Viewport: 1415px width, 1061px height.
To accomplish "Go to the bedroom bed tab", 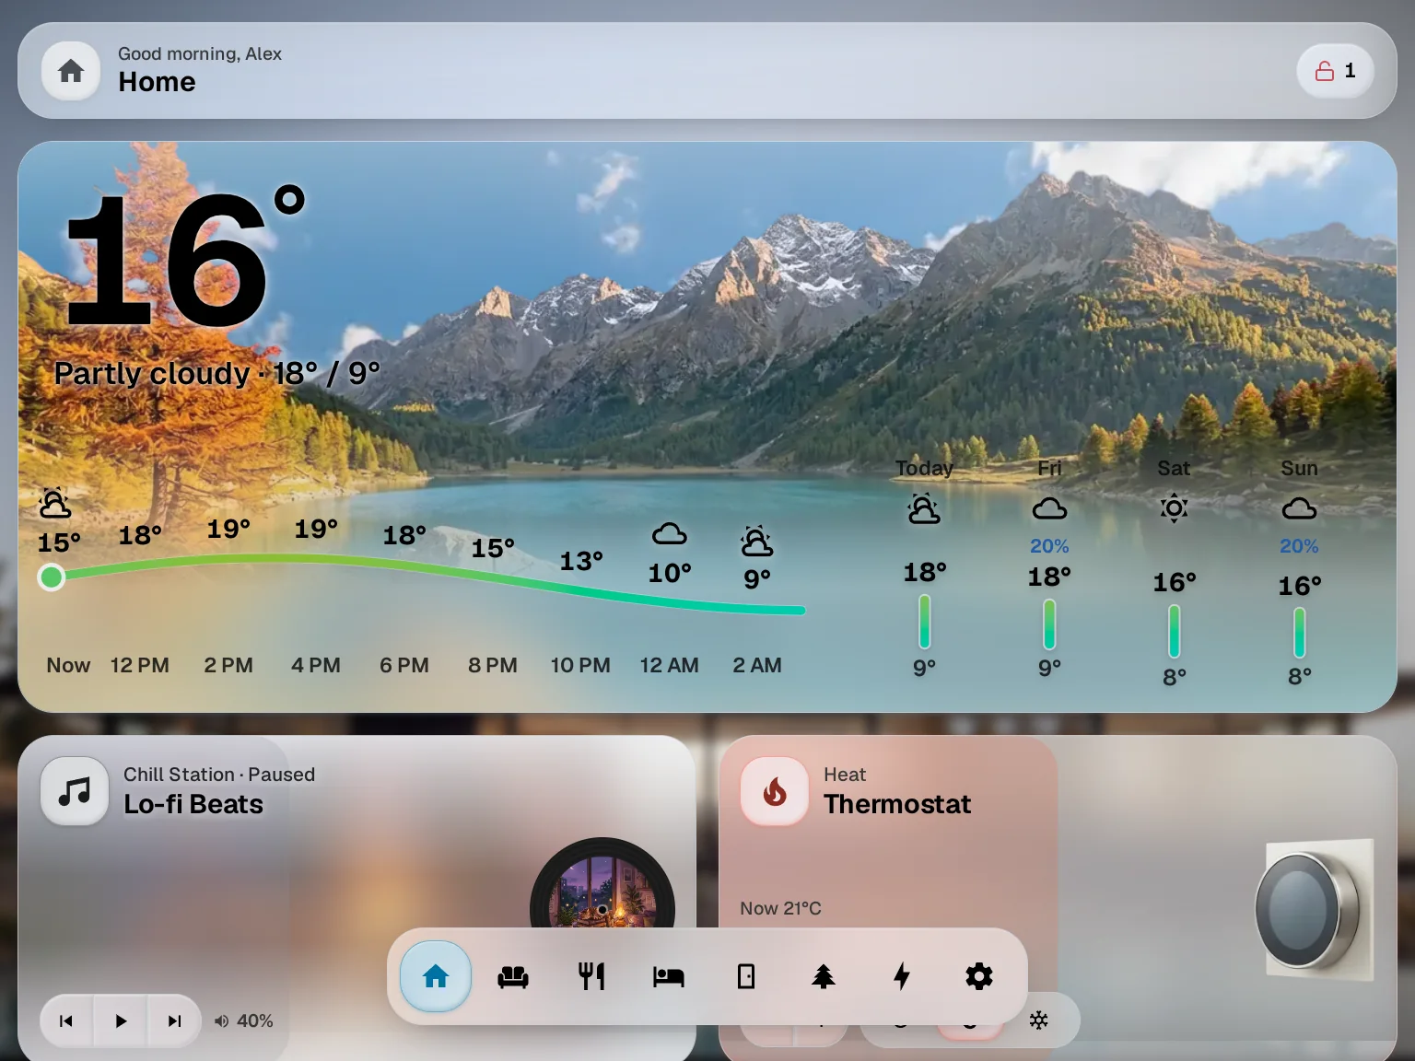I will (x=669, y=976).
